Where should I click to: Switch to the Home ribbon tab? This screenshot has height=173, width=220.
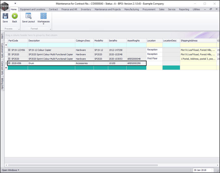[x=14, y=9]
